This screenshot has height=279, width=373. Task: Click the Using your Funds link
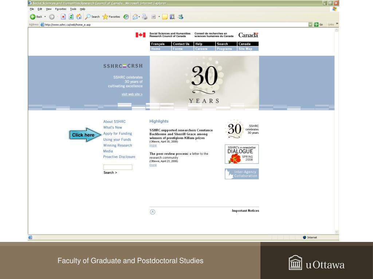tap(117, 139)
